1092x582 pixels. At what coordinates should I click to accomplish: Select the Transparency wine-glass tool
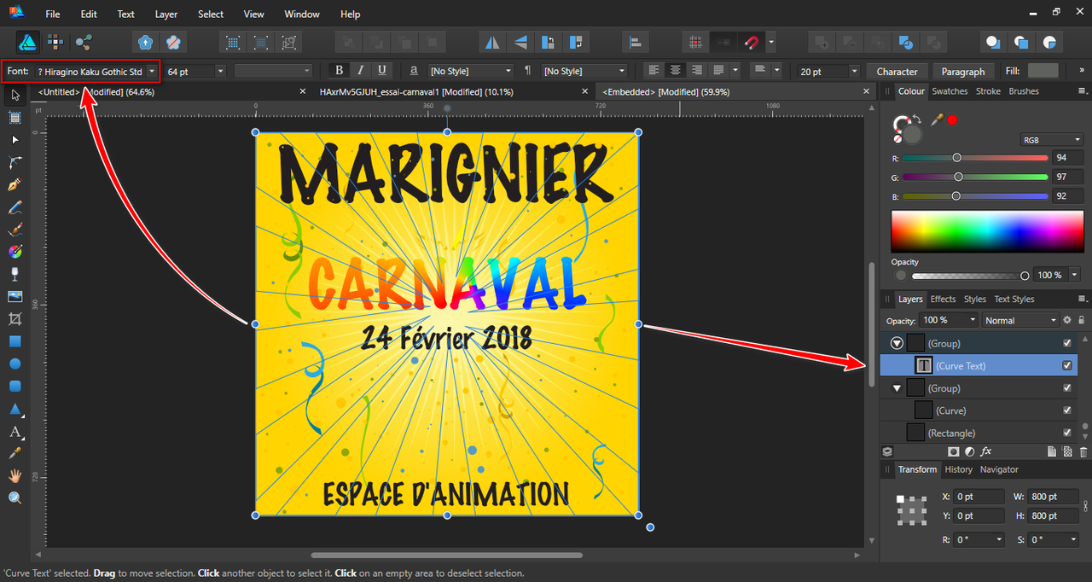pos(15,274)
